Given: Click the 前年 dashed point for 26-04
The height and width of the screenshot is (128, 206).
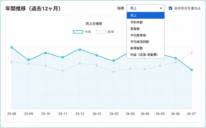Looking at the screenshot, I should pos(145,69).
